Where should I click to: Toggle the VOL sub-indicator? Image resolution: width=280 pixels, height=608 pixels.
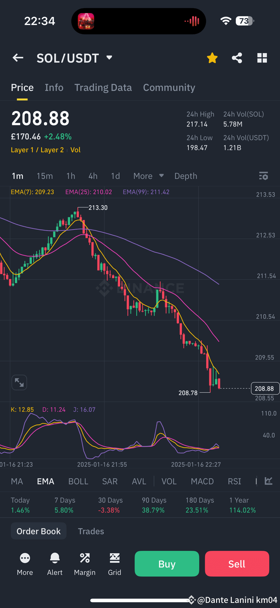tap(169, 481)
